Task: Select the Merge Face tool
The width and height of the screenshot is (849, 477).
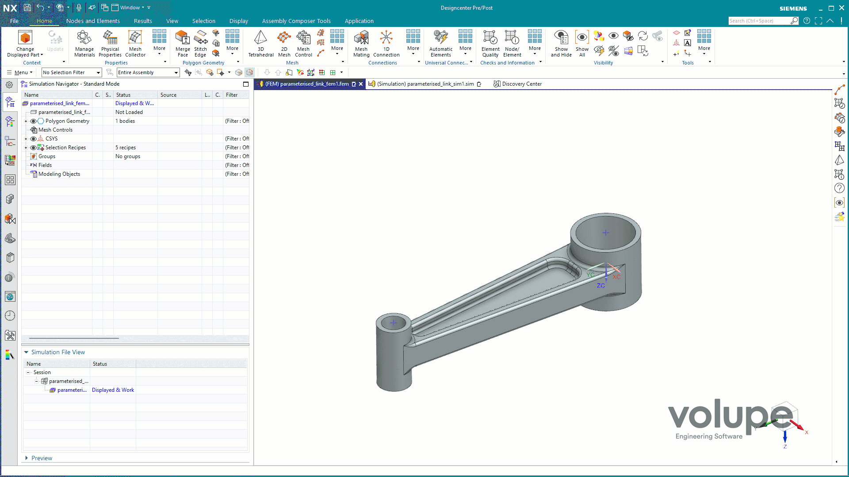Action: 183,43
